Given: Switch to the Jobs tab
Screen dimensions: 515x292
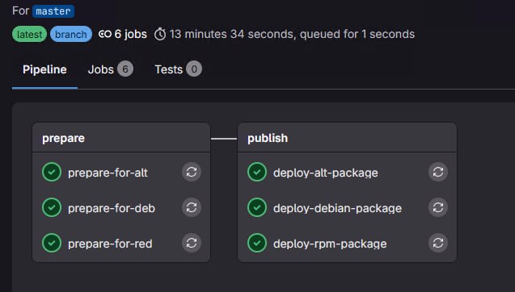Looking at the screenshot, I should tap(110, 69).
